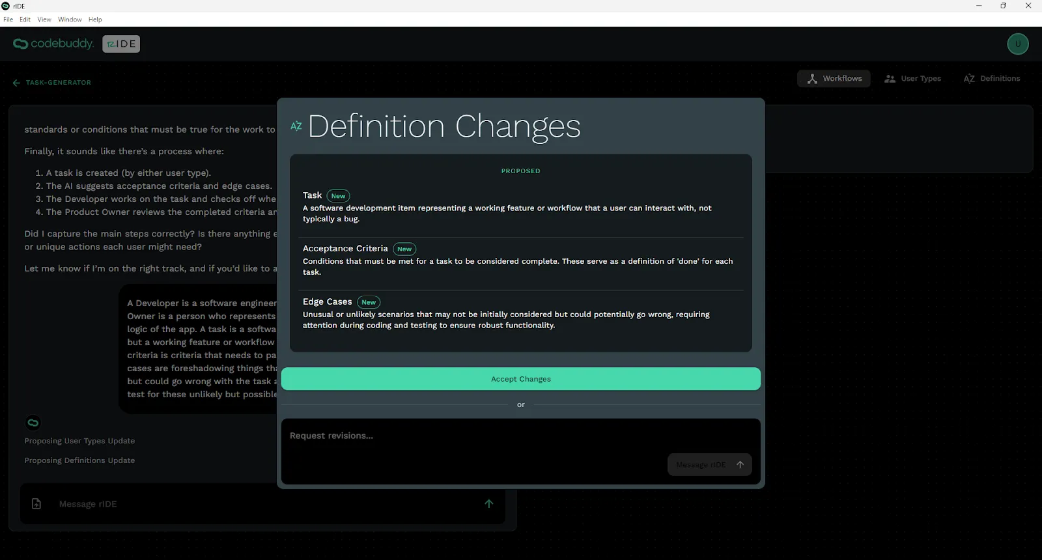Image resolution: width=1042 pixels, height=560 pixels.
Task: Click the send arrow in main chat box
Action: tap(489, 503)
